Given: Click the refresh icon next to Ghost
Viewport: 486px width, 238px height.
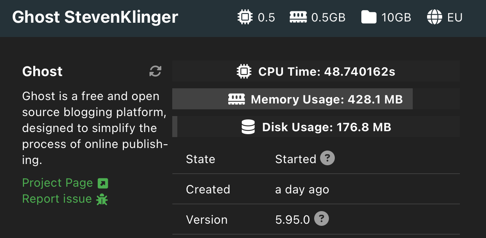Looking at the screenshot, I should (x=155, y=71).
